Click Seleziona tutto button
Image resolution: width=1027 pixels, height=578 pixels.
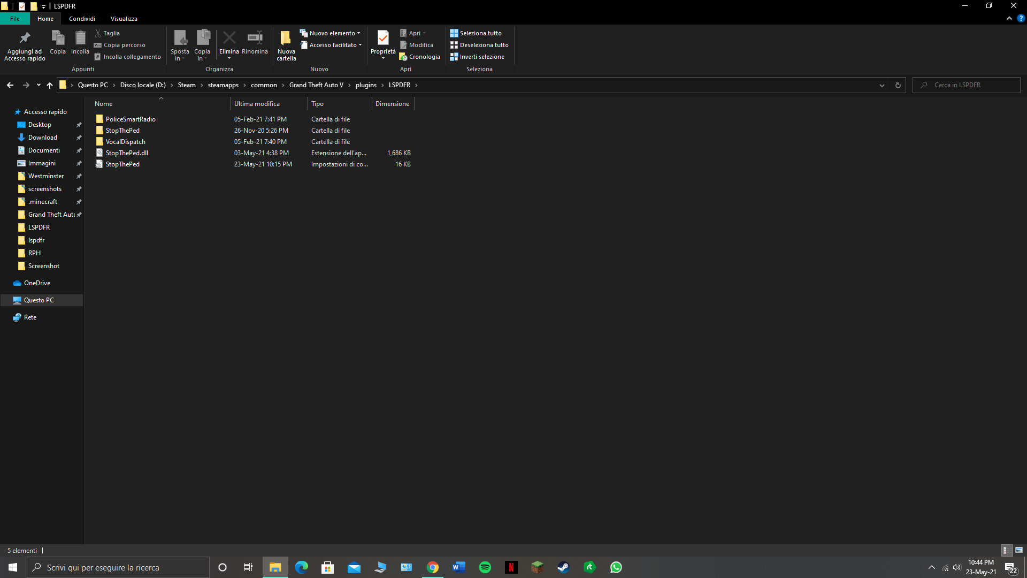[476, 33]
